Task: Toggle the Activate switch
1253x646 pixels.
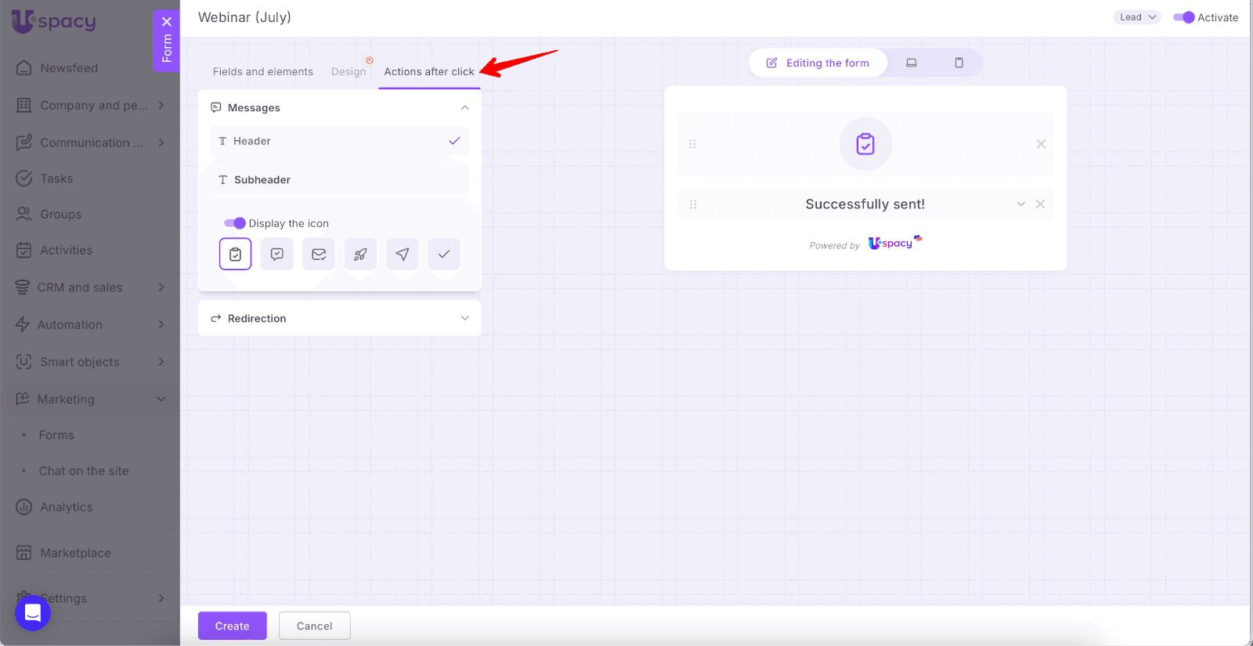Action: point(1183,17)
